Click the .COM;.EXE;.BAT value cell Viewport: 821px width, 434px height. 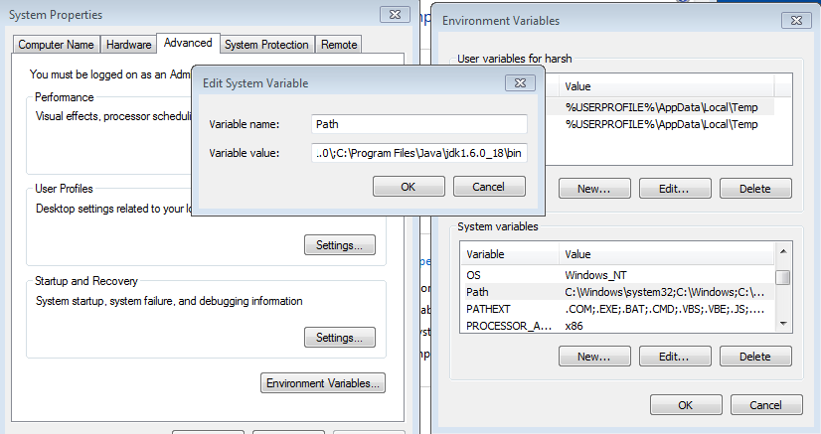click(x=664, y=309)
